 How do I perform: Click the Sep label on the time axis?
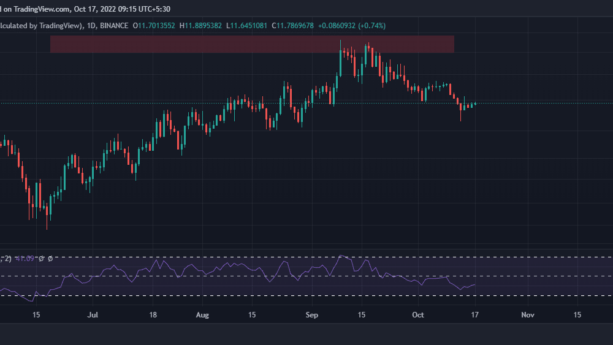[311, 315]
